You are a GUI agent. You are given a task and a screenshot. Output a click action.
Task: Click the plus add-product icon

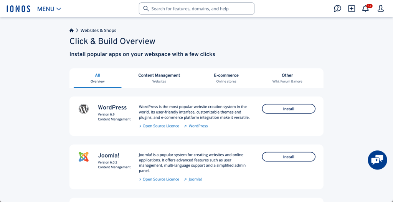[x=352, y=8]
